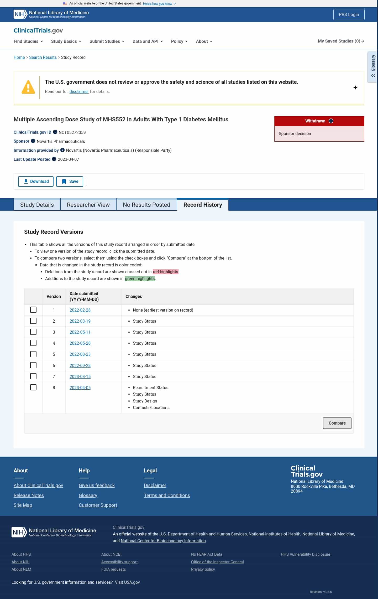Select the Record History tab
Viewport: 378px width, 599px height.
tap(203, 205)
